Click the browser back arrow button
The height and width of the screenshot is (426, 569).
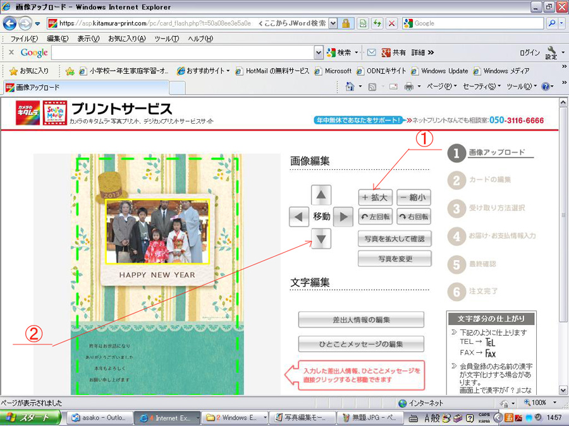coord(10,23)
